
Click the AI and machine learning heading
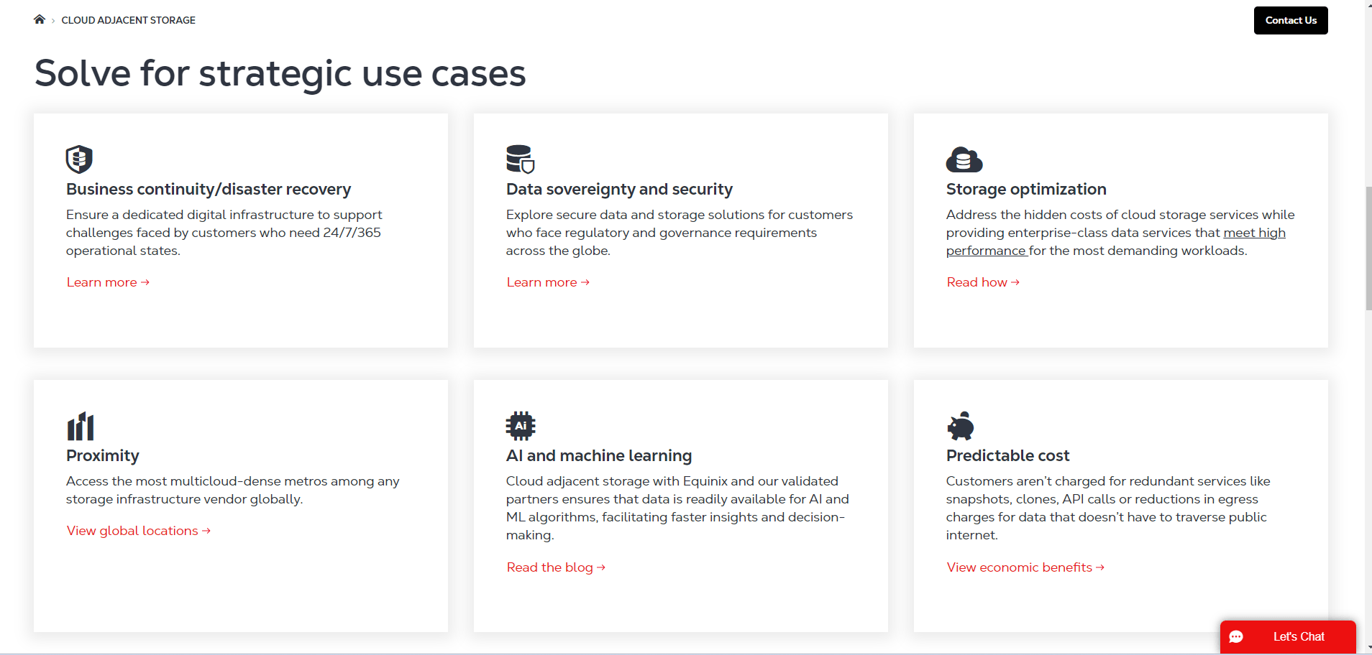pos(598,455)
